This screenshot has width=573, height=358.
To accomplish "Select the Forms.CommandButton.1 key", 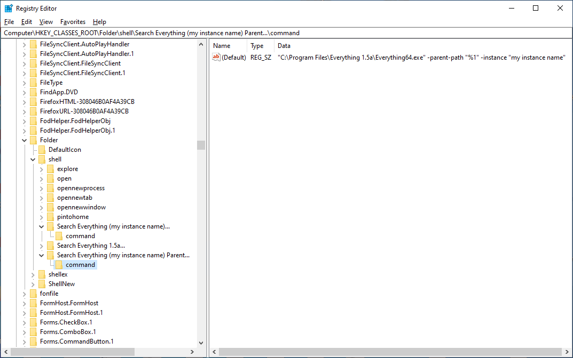I will coord(77,341).
